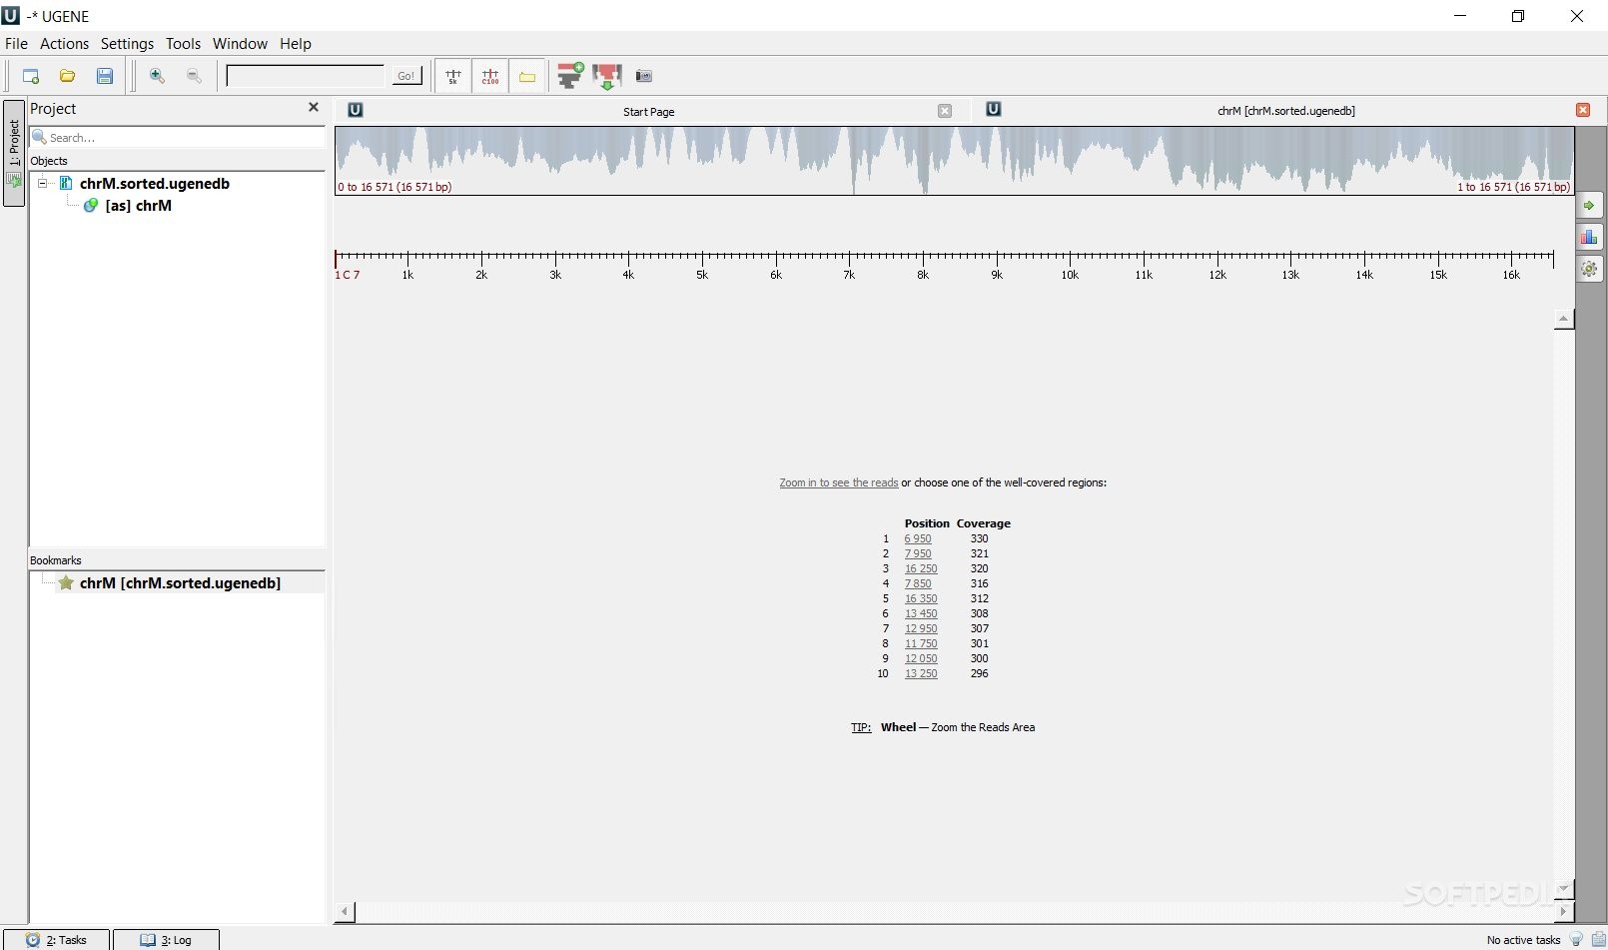Jump to well-covered position 12 050

921,658
